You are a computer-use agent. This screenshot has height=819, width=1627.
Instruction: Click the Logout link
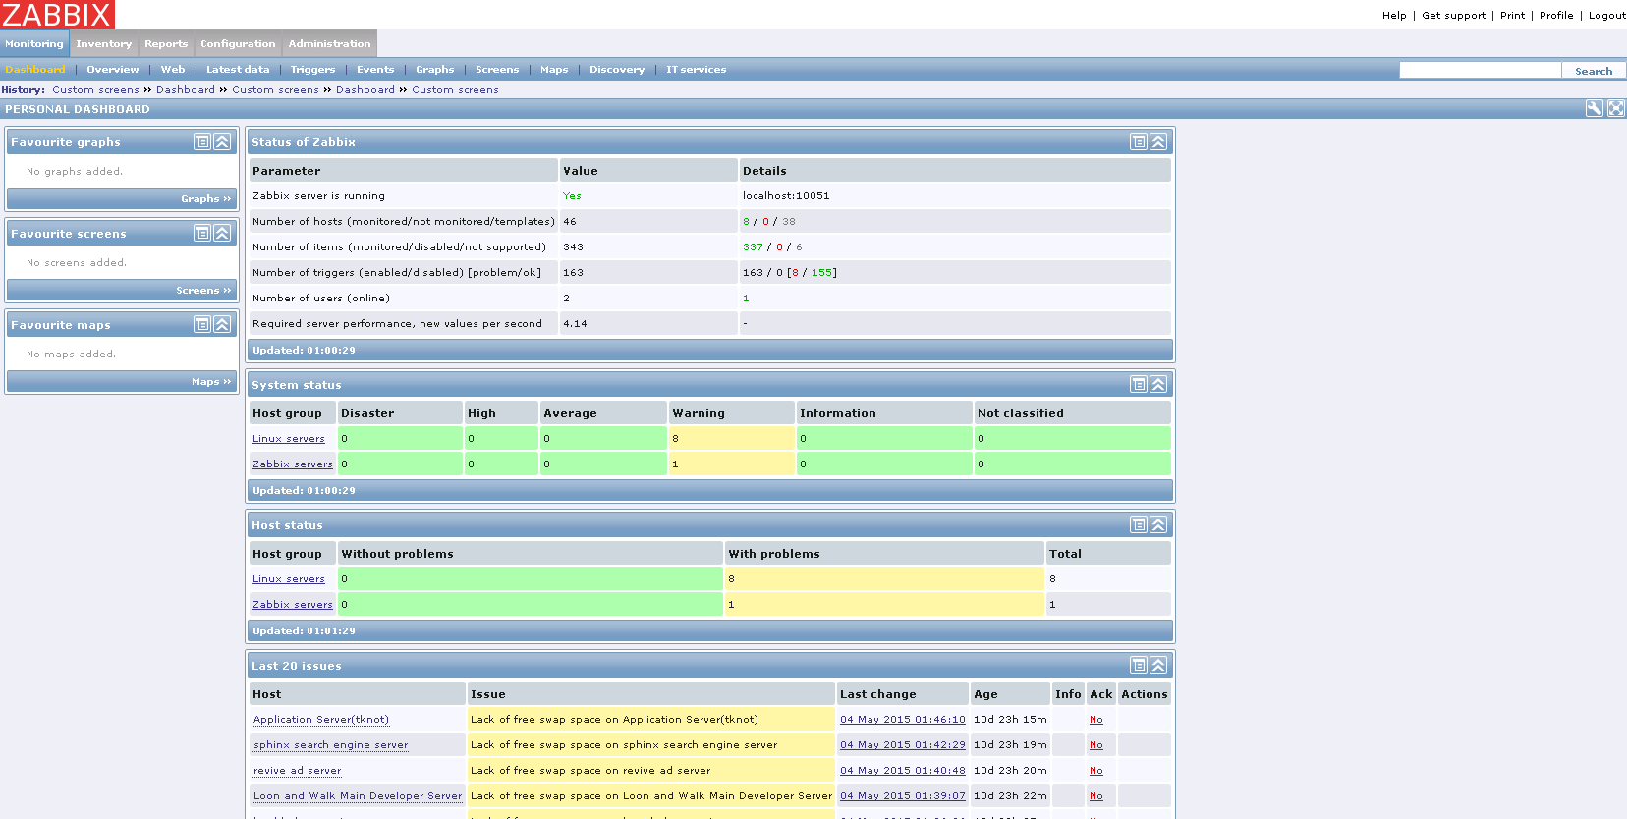[1607, 15]
